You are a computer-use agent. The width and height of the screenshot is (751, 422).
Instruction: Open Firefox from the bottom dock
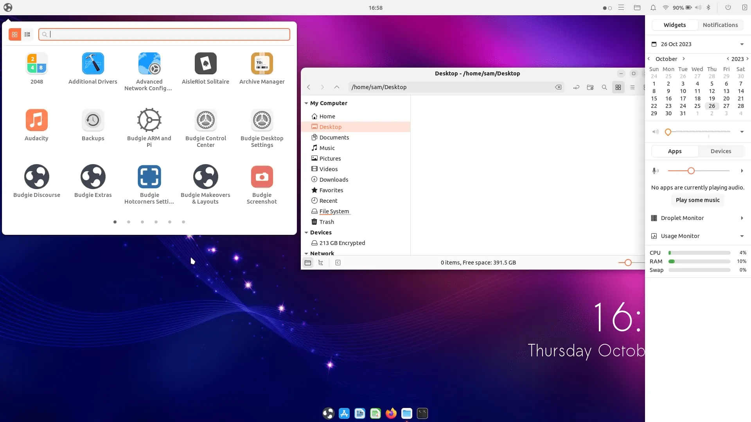point(391,413)
